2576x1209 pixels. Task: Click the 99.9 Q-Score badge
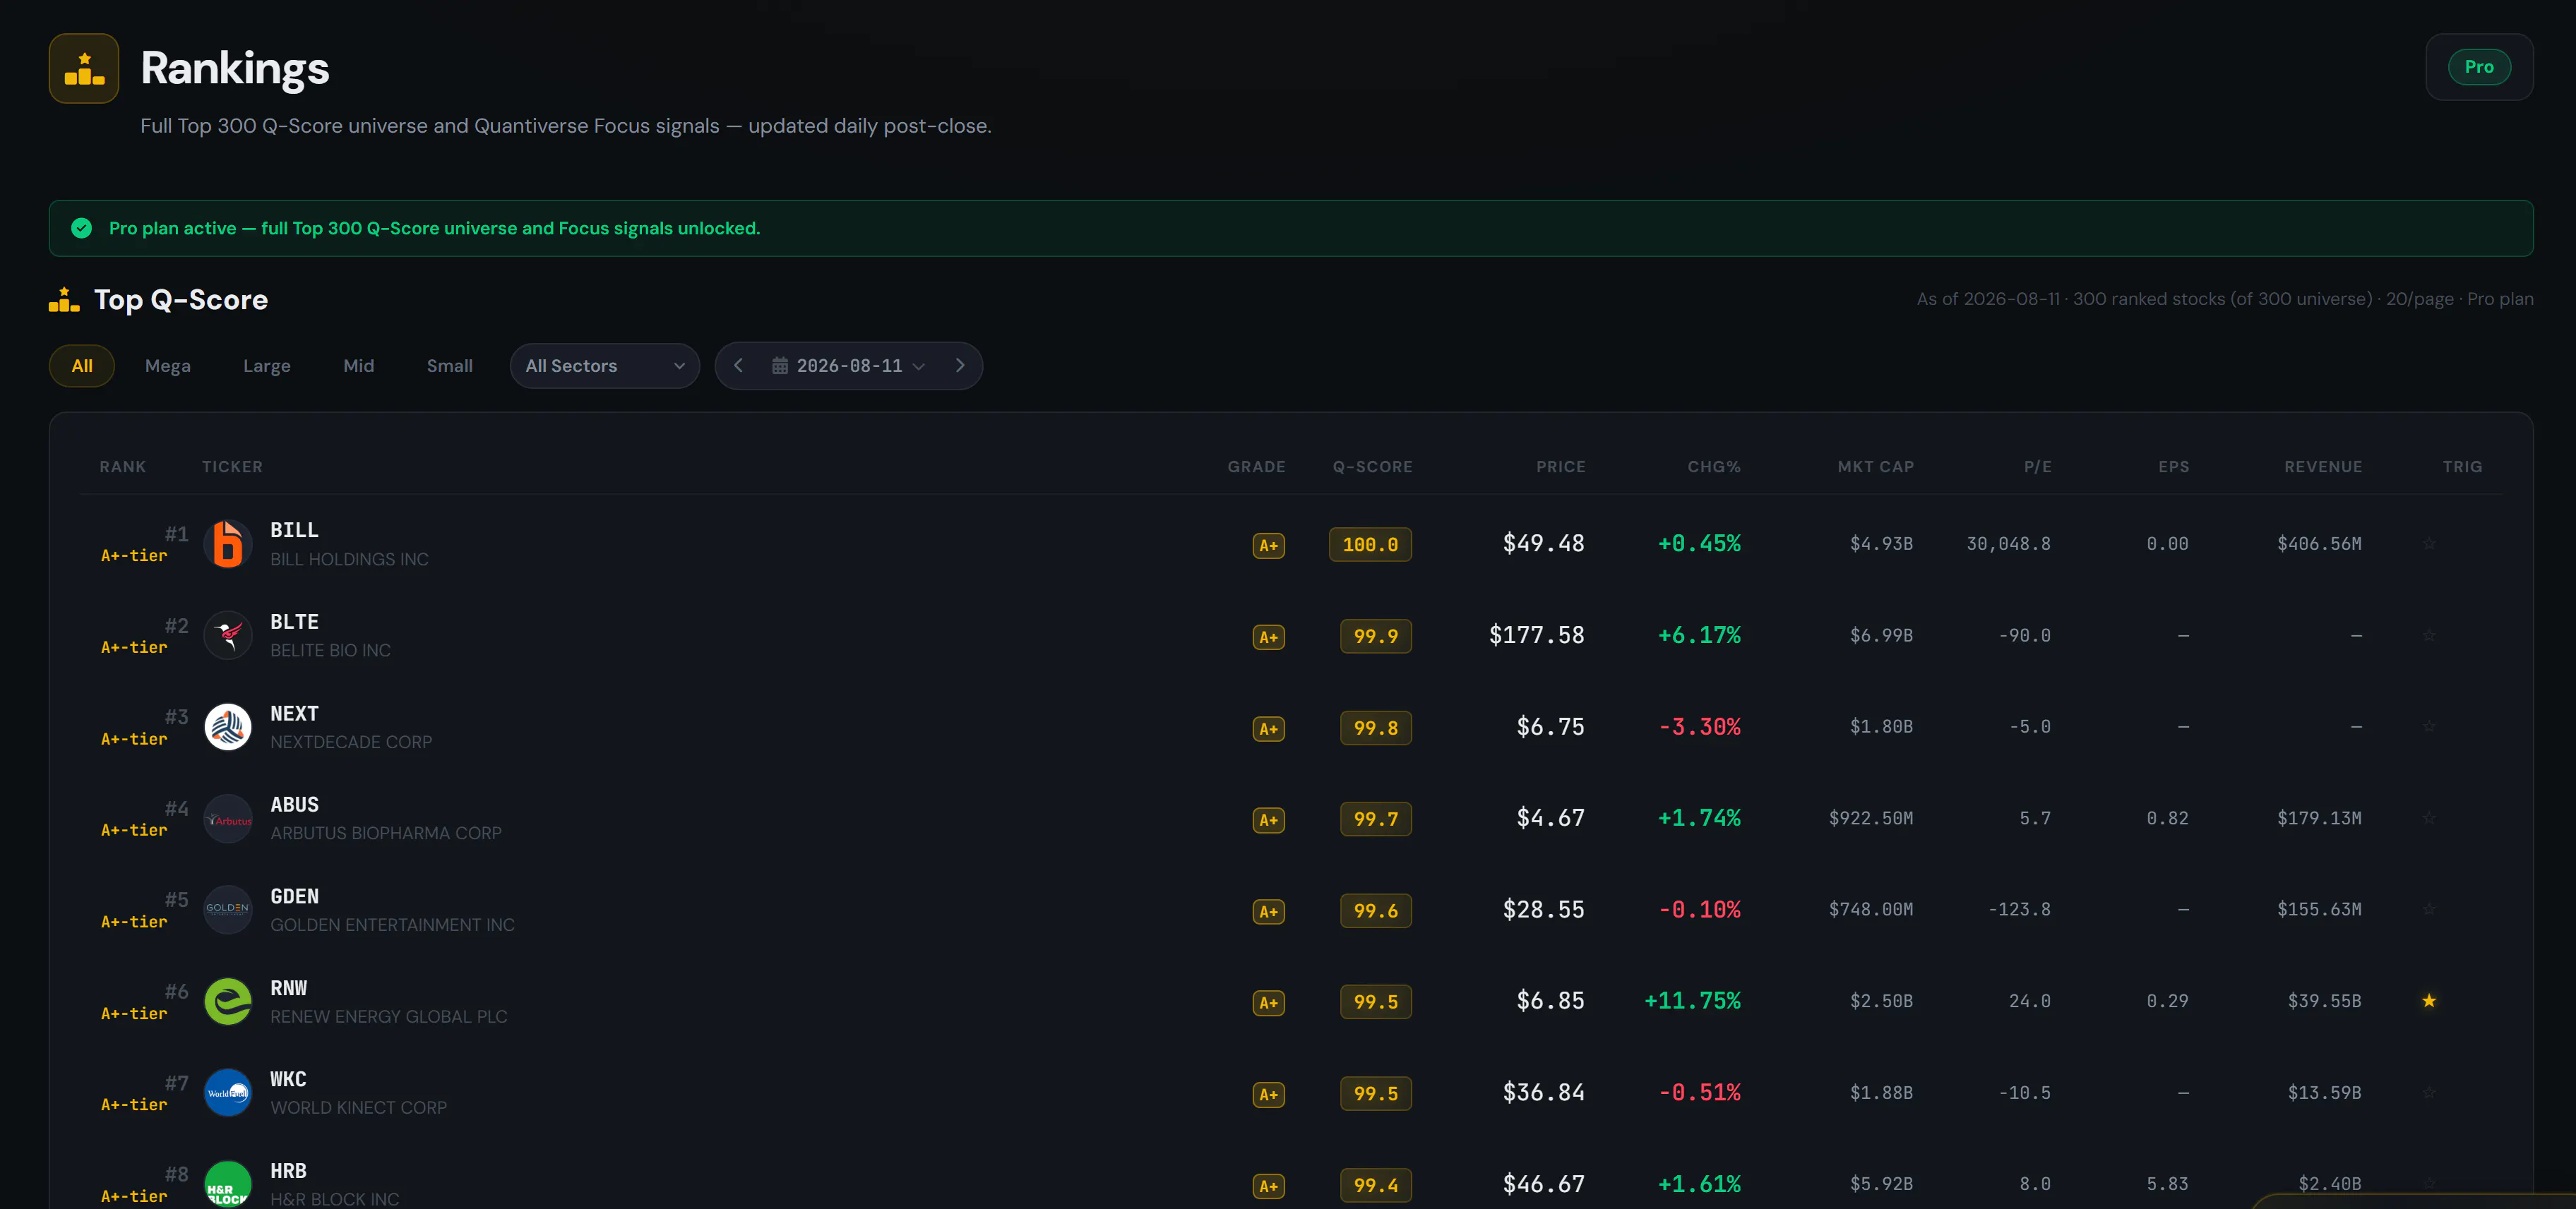[x=1376, y=635]
